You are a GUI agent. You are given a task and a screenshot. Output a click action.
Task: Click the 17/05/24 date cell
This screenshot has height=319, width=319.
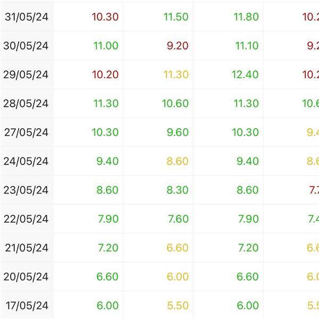pos(27,306)
